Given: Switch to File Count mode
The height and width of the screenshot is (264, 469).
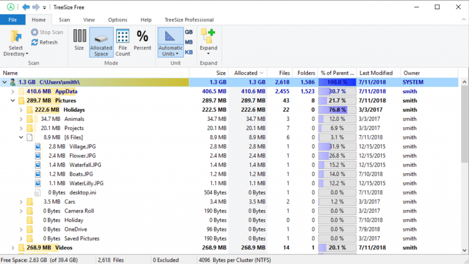Looking at the screenshot, I should [x=122, y=41].
